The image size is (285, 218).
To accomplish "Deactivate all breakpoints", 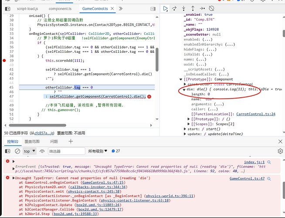I will coord(211,8).
